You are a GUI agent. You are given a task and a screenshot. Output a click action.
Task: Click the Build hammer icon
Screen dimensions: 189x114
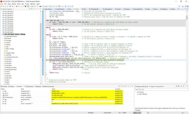(x=59, y=6)
